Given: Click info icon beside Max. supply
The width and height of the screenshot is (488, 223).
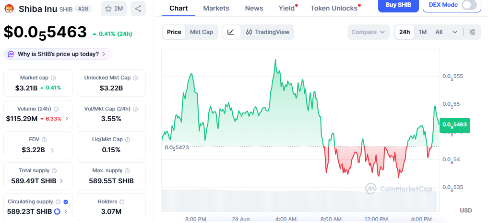Looking at the screenshot, I should coord(127,171).
